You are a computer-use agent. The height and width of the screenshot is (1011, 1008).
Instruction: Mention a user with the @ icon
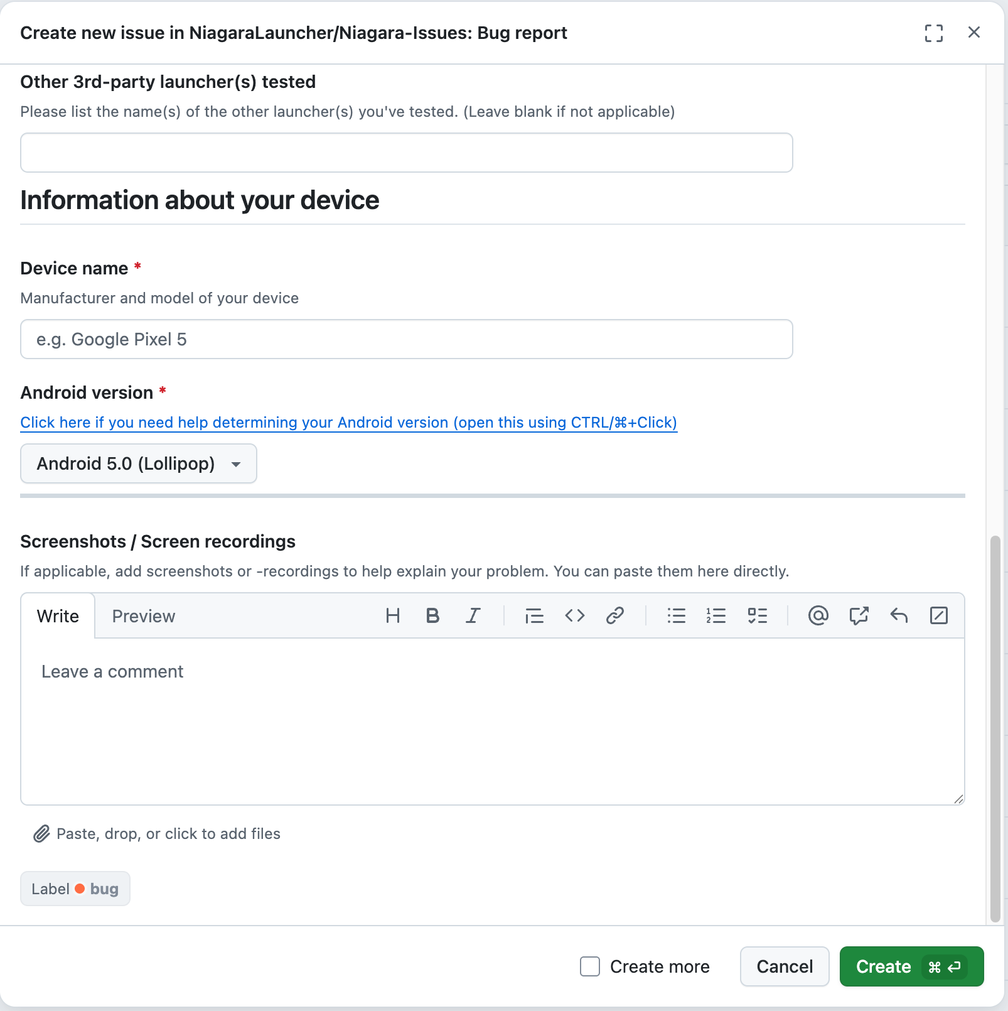click(x=818, y=615)
